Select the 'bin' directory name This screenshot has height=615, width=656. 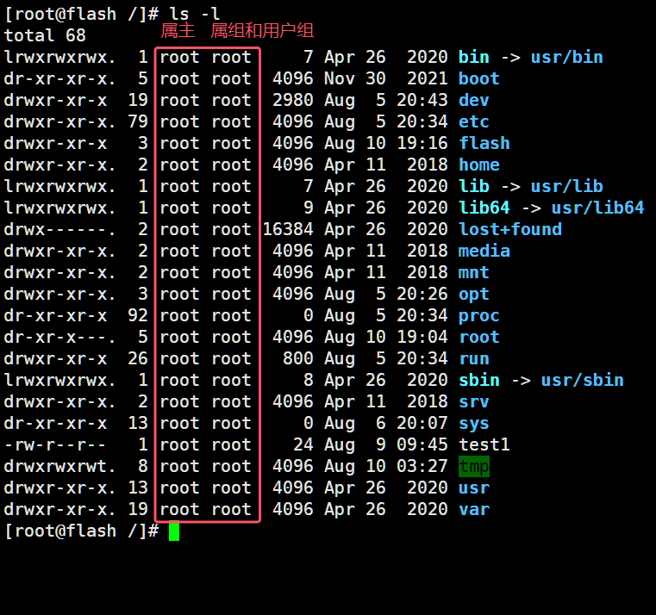pyautogui.click(x=473, y=57)
